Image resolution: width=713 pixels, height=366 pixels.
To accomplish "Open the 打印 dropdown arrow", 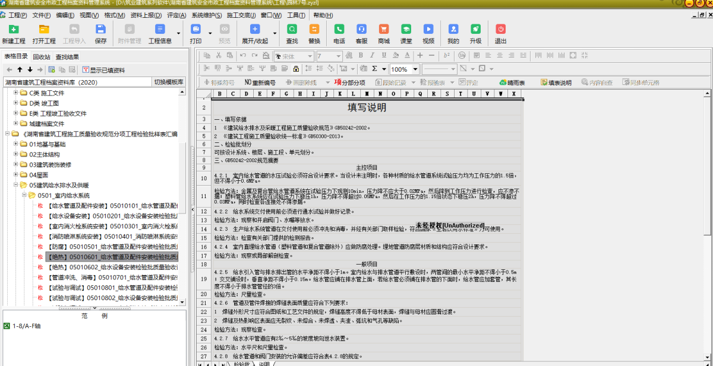I will tap(210, 33).
